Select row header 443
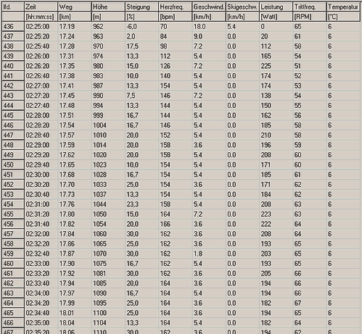Viewport: 362px width, 334px height. tap(13, 96)
